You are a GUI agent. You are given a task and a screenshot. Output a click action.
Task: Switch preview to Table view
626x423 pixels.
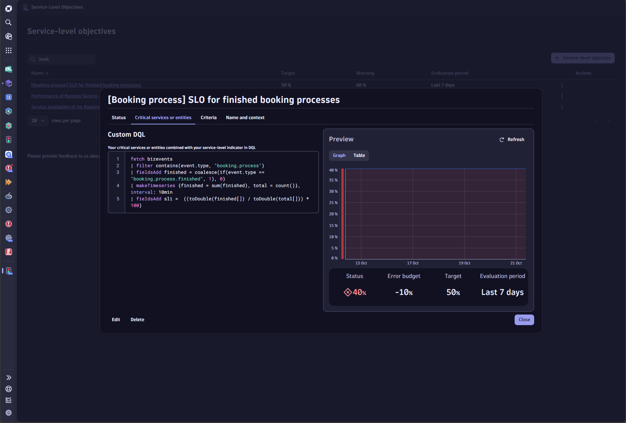(x=359, y=156)
